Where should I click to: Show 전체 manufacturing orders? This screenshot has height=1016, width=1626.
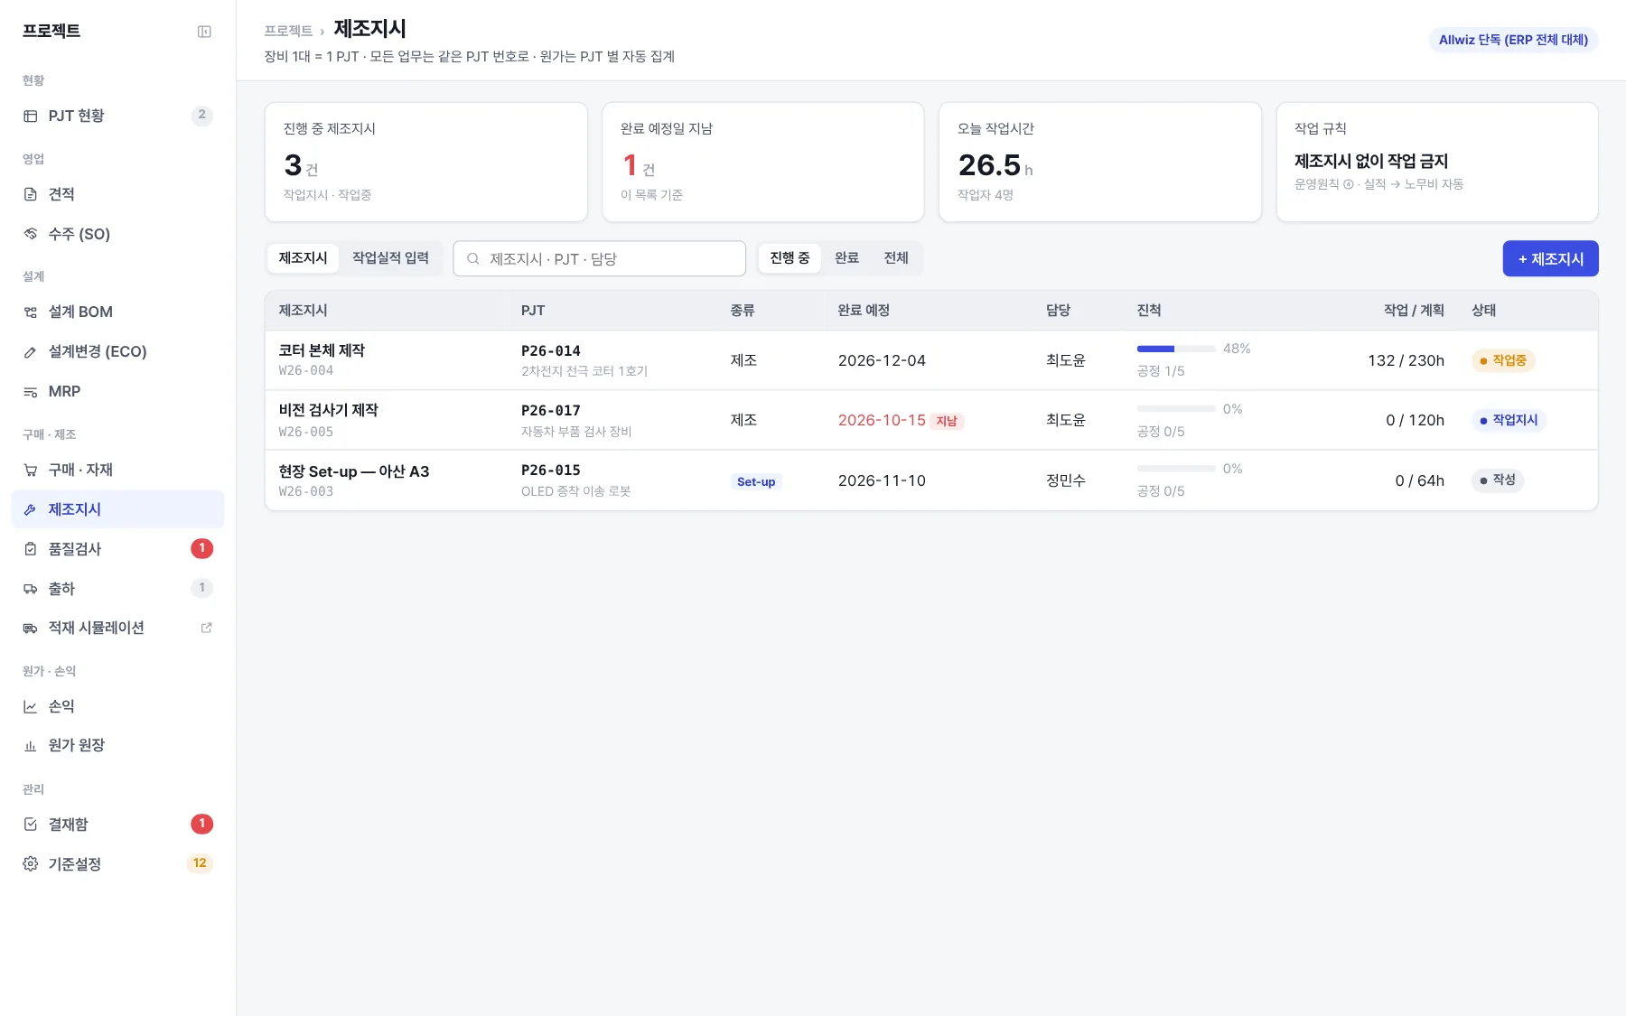pos(896,258)
